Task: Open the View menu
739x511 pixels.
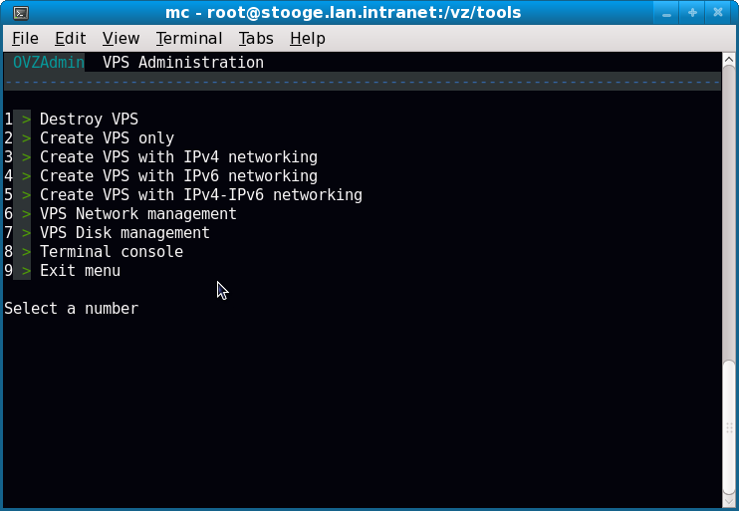Action: click(121, 38)
